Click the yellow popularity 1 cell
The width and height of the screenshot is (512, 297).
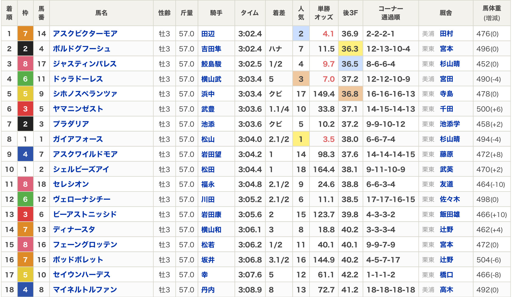[x=301, y=139]
